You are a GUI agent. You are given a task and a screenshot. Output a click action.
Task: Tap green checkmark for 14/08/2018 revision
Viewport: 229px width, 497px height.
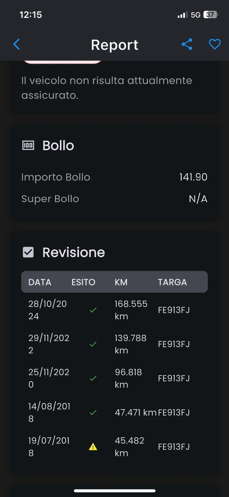93,413
